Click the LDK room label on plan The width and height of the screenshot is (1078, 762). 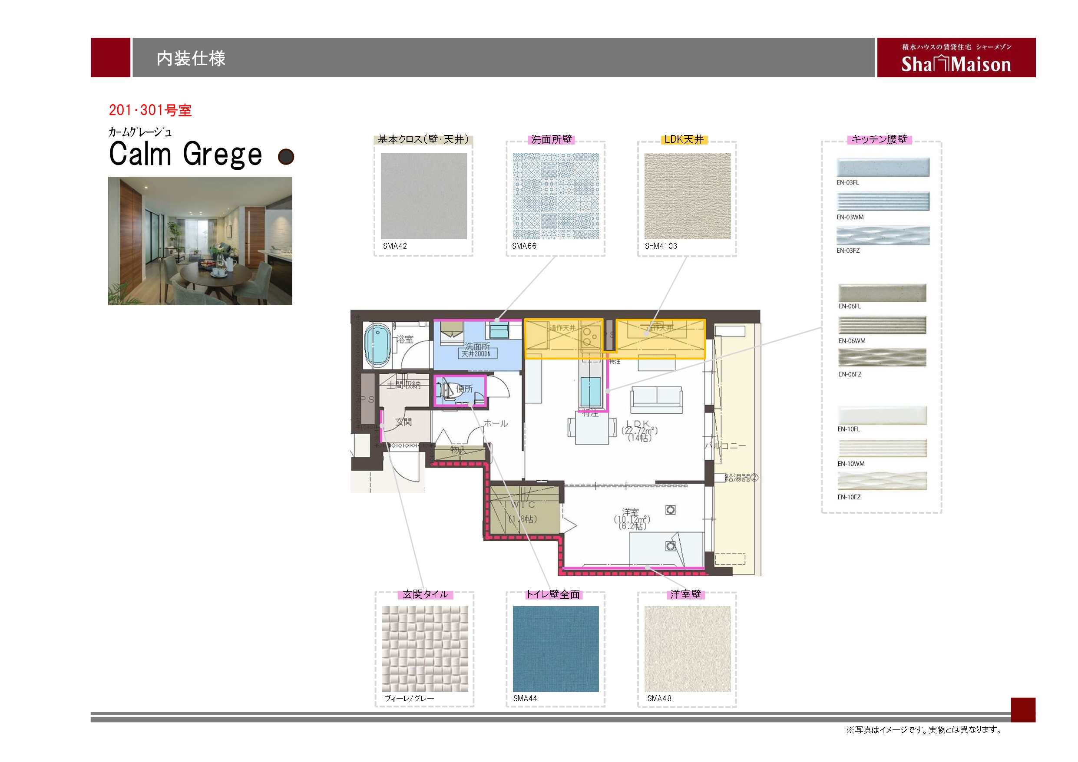pos(638,424)
